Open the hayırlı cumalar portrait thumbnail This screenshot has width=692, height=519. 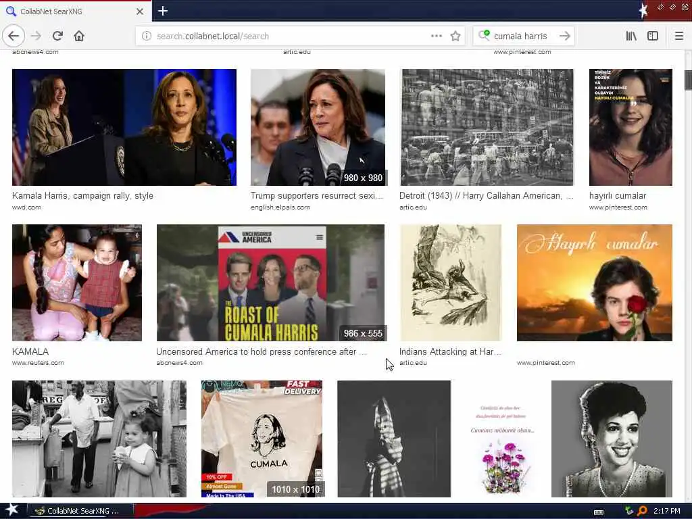click(631, 127)
